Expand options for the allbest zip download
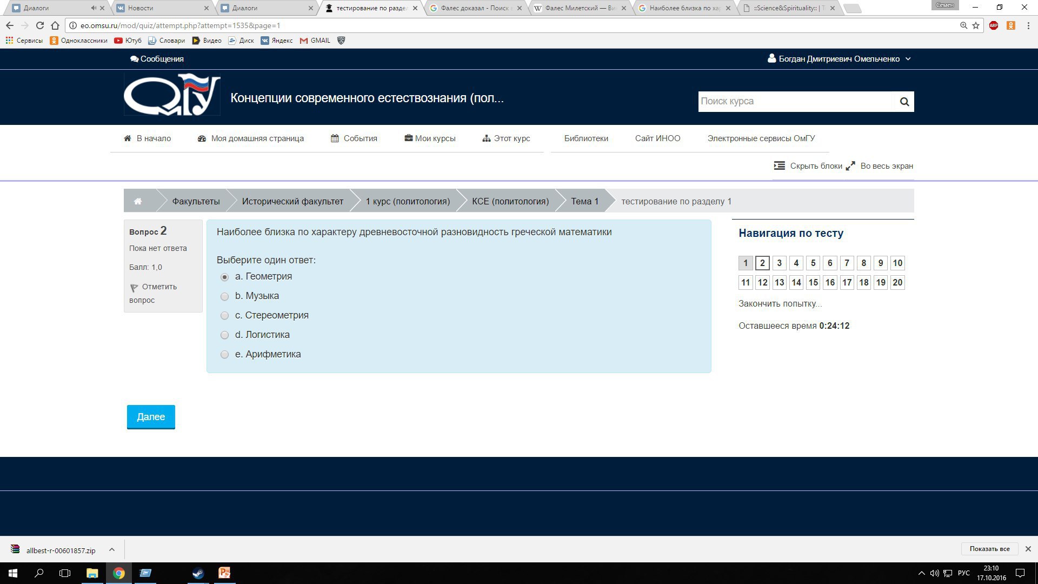The height and width of the screenshot is (584, 1038). (x=112, y=549)
